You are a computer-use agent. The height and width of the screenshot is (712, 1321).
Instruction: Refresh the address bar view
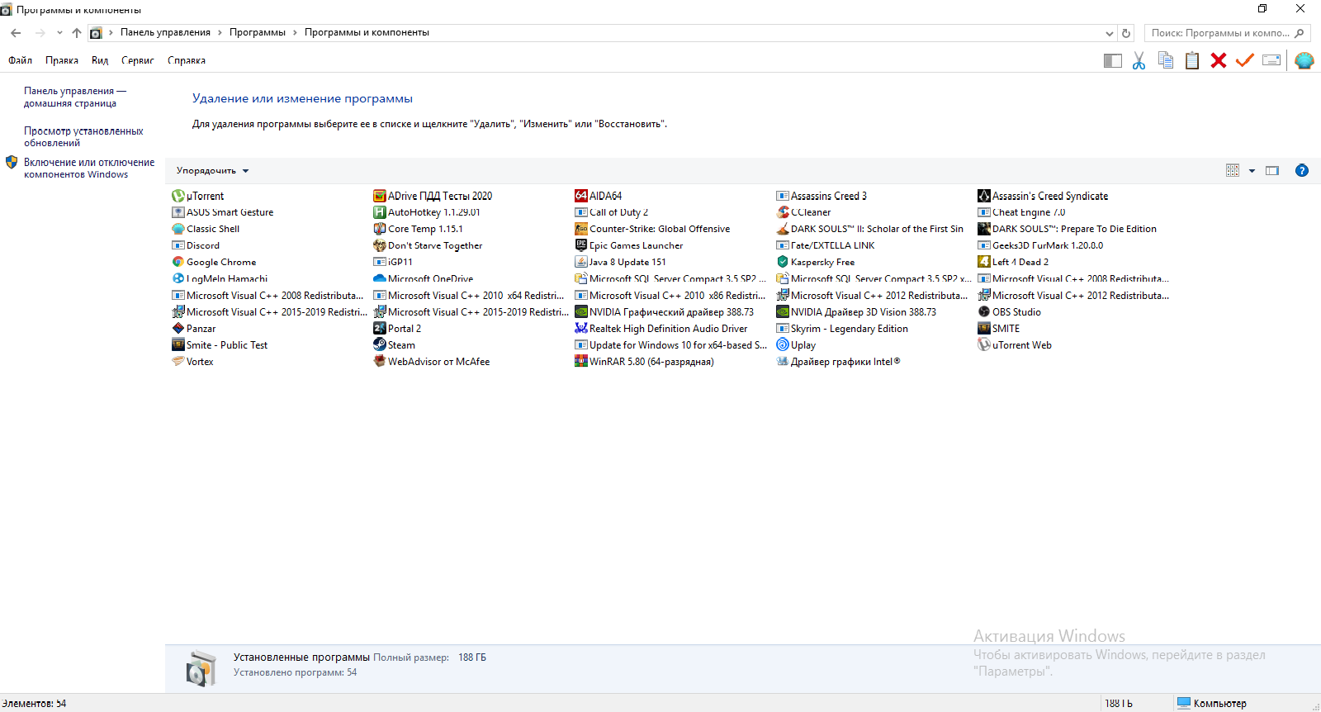tap(1126, 33)
